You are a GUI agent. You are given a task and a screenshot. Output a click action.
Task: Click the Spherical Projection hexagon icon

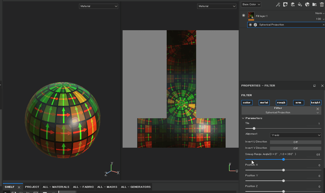pyautogui.click(x=255, y=24)
